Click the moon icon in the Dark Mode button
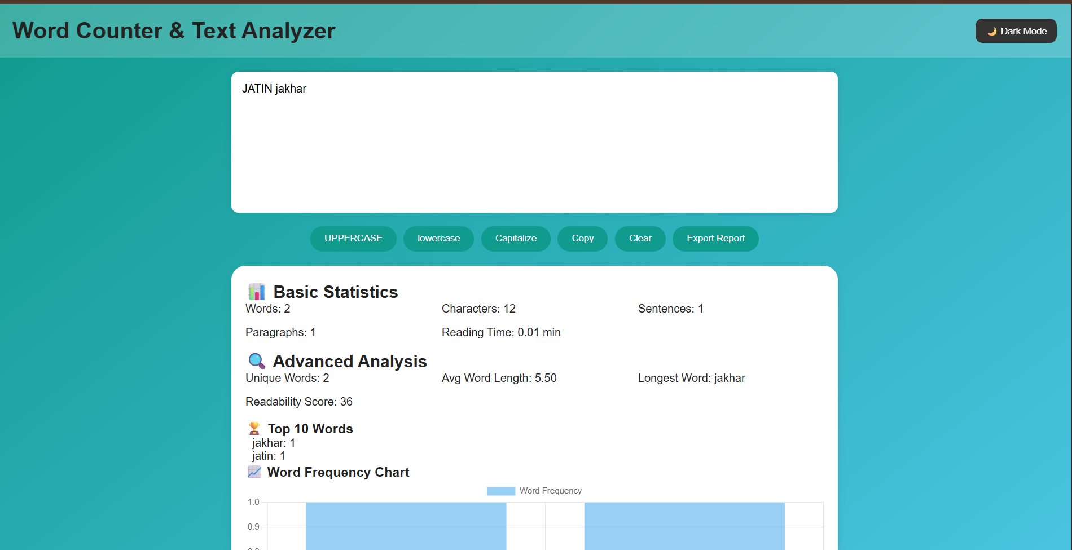Image resolution: width=1072 pixels, height=550 pixels. (x=992, y=31)
